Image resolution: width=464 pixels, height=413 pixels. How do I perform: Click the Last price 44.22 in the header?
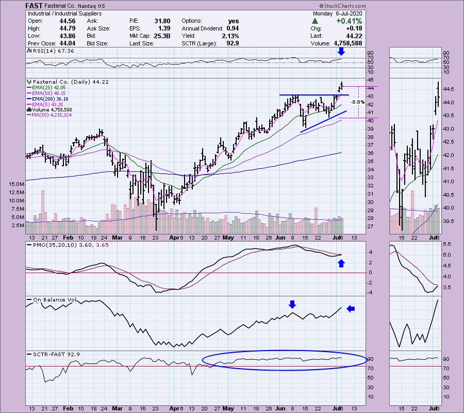point(354,36)
